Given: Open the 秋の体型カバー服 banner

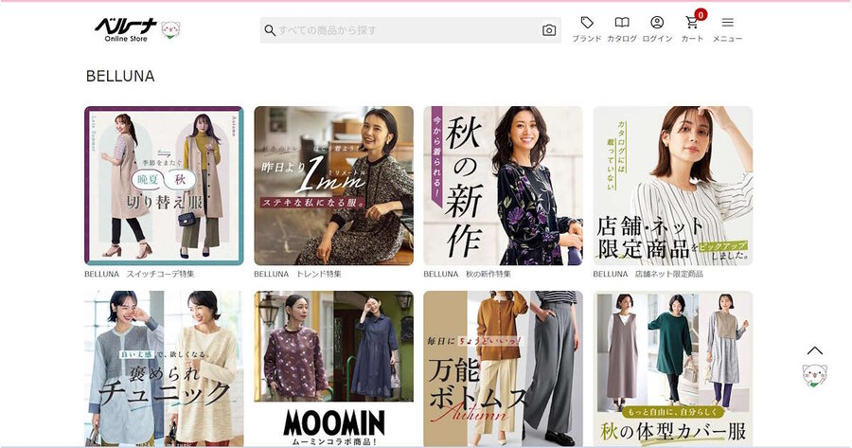Looking at the screenshot, I should coord(673,368).
